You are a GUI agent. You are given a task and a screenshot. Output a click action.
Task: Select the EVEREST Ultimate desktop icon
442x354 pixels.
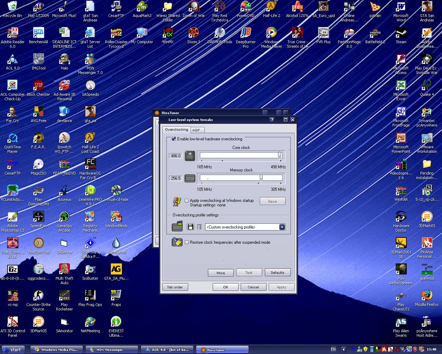click(116, 327)
